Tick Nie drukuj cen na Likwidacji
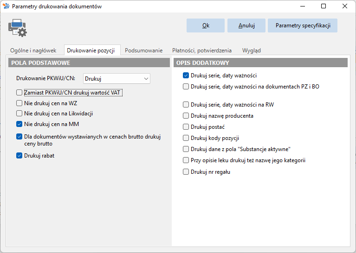 coord(19,114)
